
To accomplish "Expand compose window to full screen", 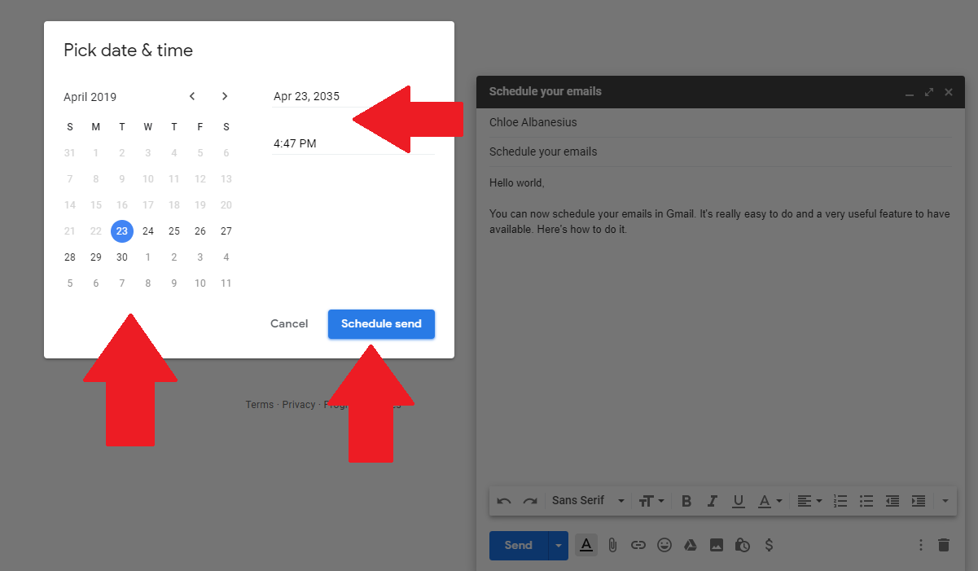I will point(929,92).
